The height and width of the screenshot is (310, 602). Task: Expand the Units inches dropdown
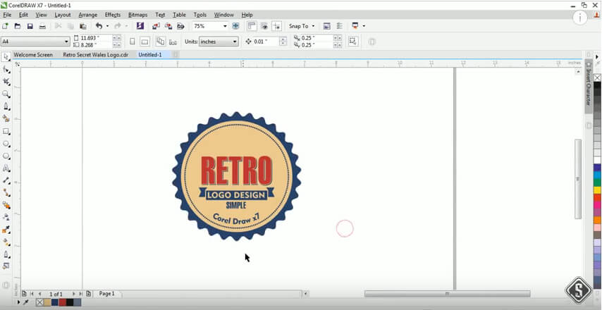click(x=235, y=42)
